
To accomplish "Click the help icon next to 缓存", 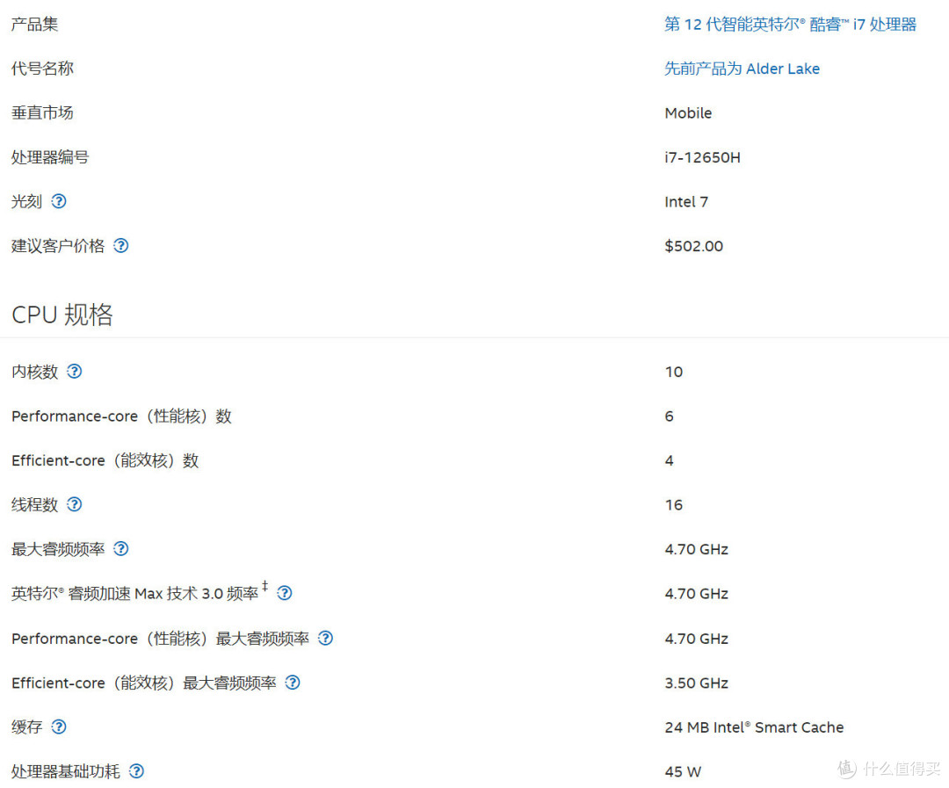I will [x=59, y=727].
